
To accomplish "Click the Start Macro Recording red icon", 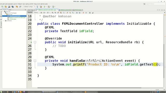I will tap(83, 13).
